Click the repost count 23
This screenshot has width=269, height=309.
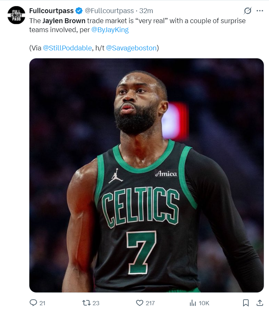(96, 303)
